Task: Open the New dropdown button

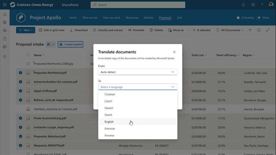Action: click(x=26, y=30)
